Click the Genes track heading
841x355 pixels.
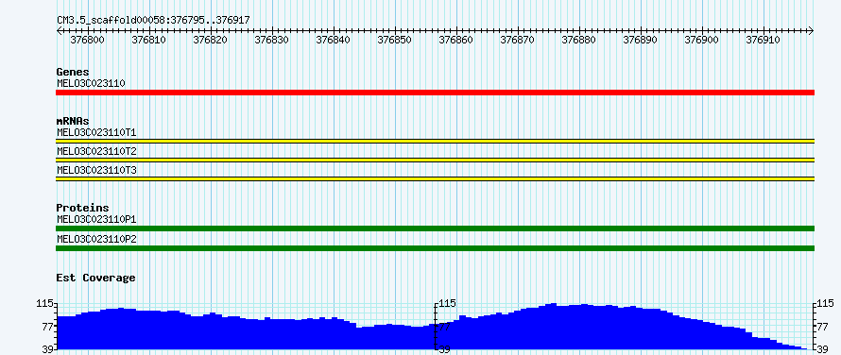tap(73, 72)
